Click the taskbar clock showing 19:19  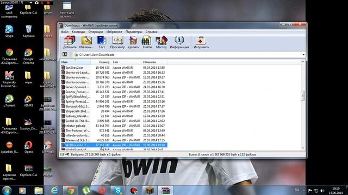pos(336,191)
